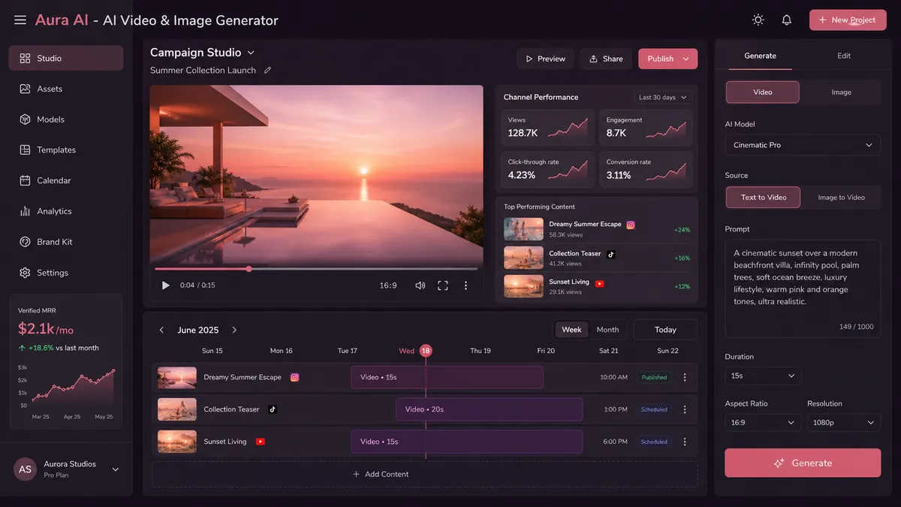Open more options for Dreamy Summer Escape row
The image size is (901, 507).
pos(685,377)
